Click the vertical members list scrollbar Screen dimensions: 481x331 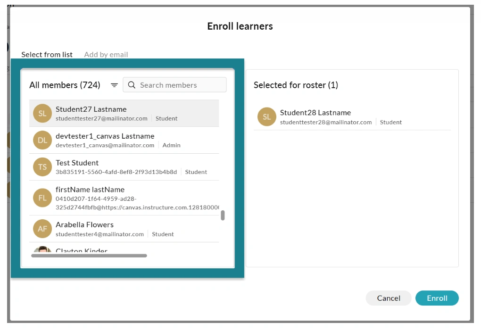pyautogui.click(x=223, y=215)
